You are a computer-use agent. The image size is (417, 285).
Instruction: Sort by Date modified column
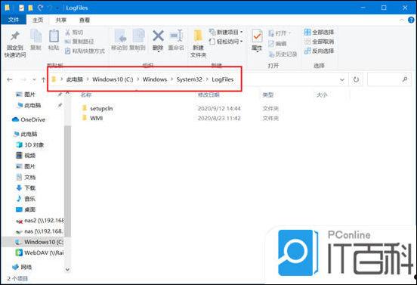(x=208, y=94)
